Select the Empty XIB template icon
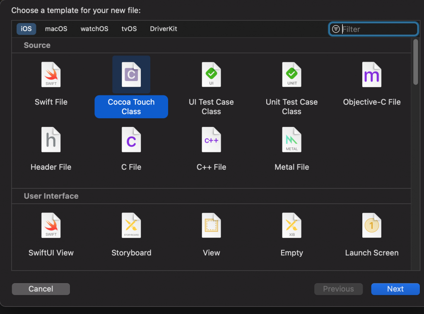Viewport: 424px width, 314px height. point(291,226)
